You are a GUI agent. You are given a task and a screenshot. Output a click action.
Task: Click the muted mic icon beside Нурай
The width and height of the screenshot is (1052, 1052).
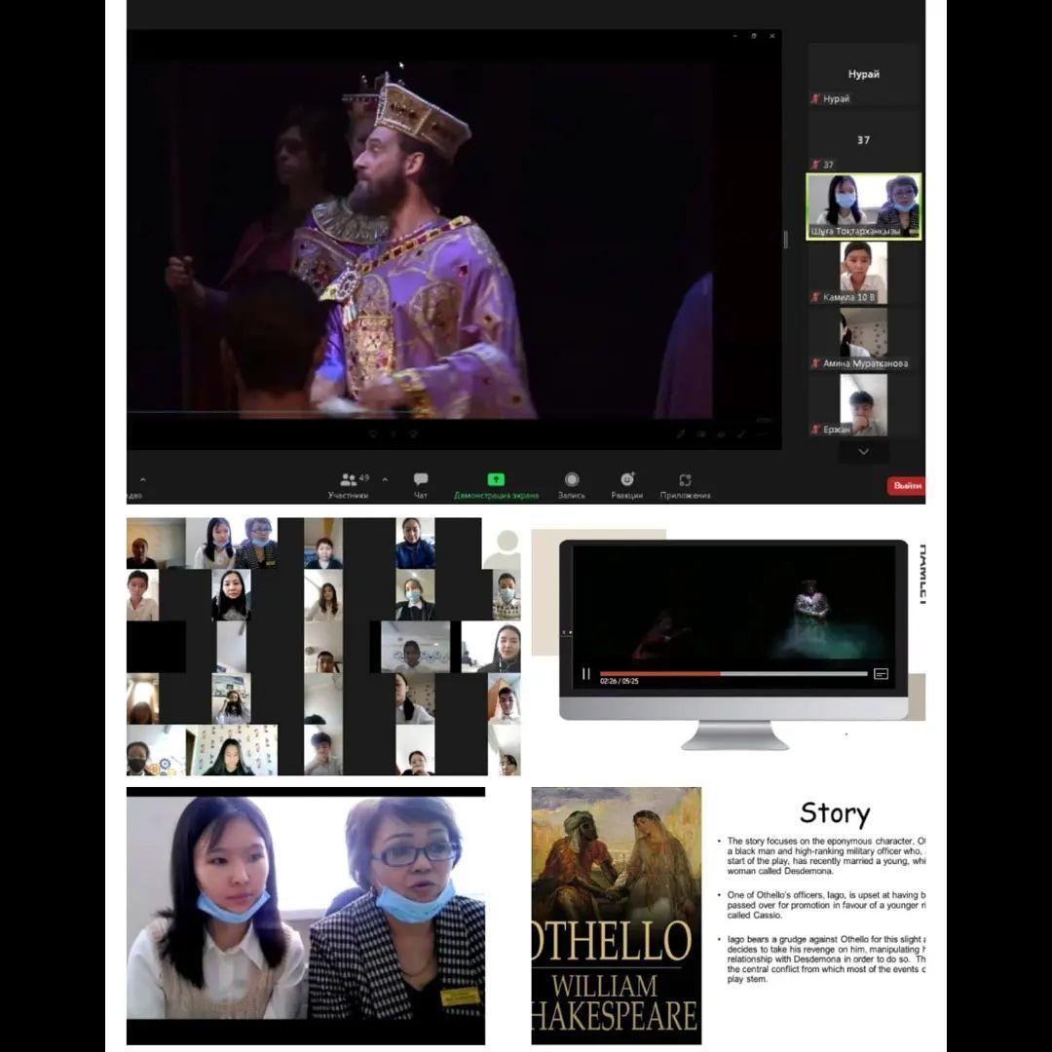pos(816,98)
